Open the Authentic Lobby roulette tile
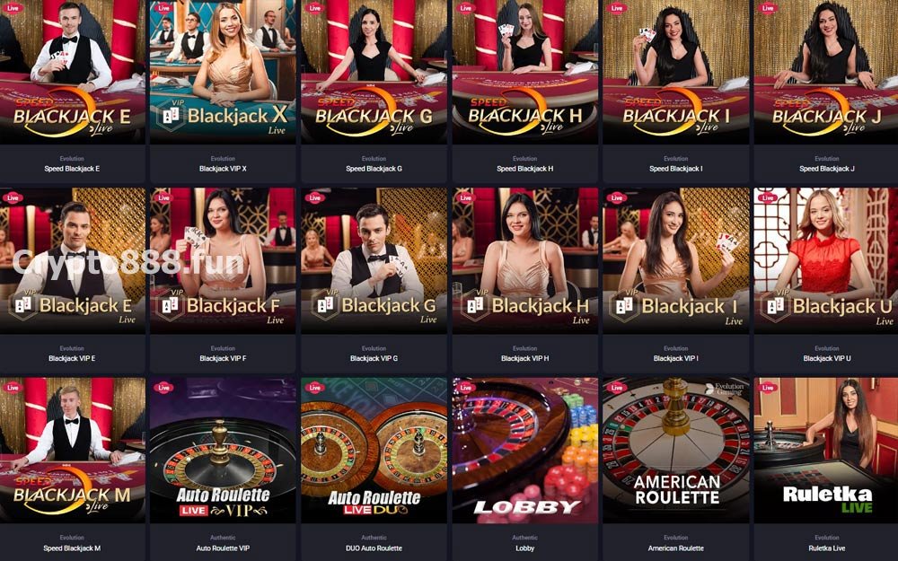 525,450
